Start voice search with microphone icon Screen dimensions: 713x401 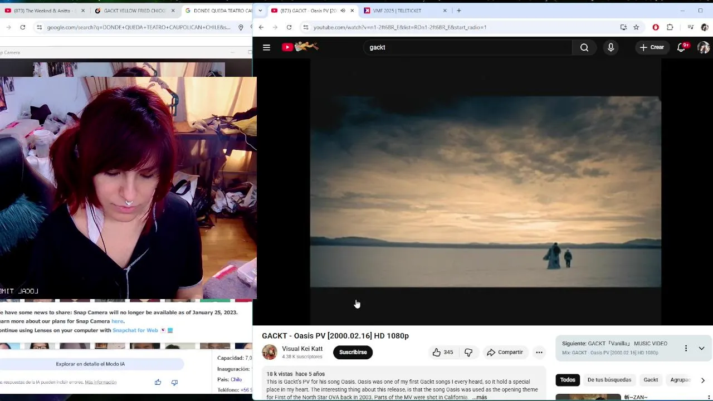coord(611,47)
